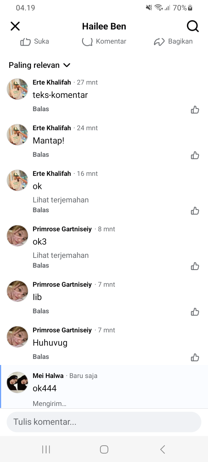Like the "Mantap!" comment
This screenshot has width=208, height=462.
pyautogui.click(x=195, y=155)
